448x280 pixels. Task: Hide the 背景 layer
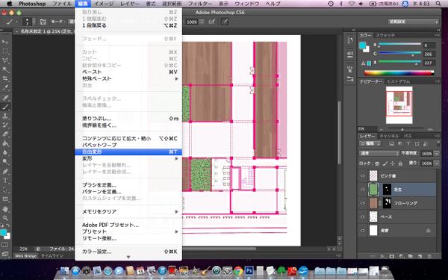(363, 230)
